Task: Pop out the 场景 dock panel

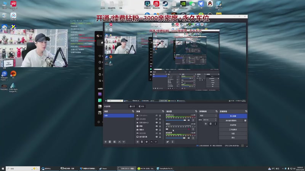Action: click(133, 111)
